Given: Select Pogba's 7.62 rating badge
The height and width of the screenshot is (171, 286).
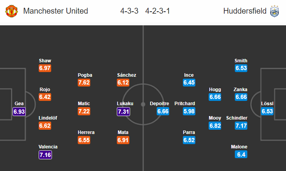Looking at the screenshot, I should [x=84, y=83].
